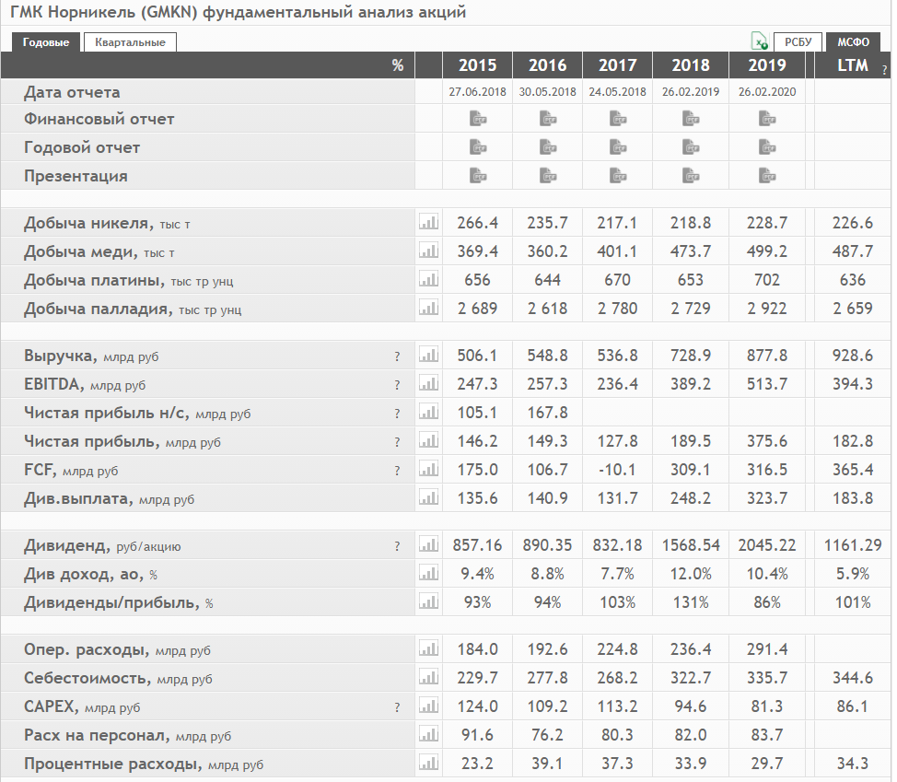Open help tooltip for CAPEX
Screen dimensions: 897x782
(397, 707)
